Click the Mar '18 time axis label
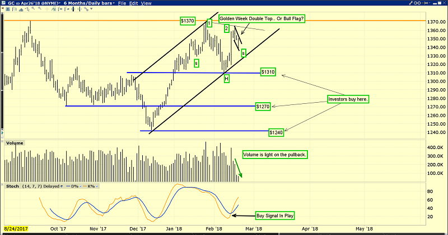 pos(254,229)
